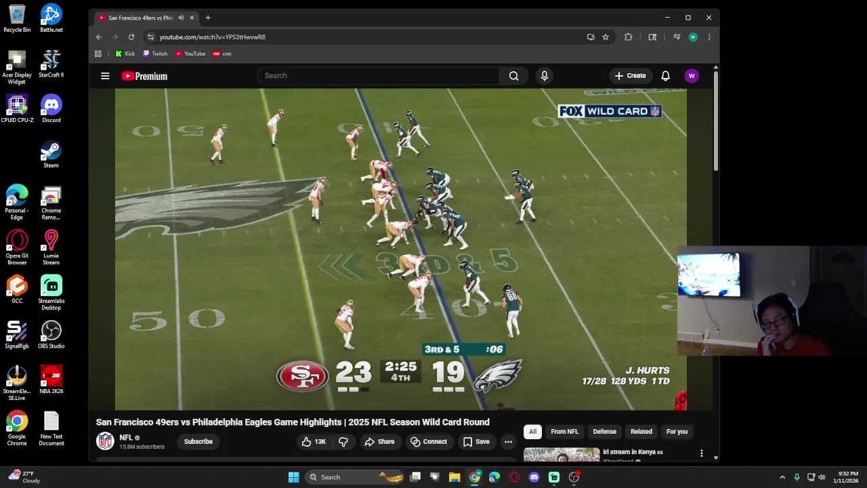The image size is (867, 488).
Task: Select the 'Related' filter chip
Action: [641, 432]
